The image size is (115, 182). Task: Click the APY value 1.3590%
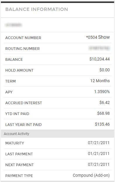102,92
